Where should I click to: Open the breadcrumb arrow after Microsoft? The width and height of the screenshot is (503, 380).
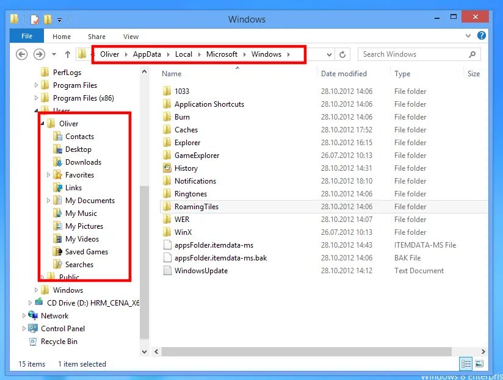click(244, 54)
